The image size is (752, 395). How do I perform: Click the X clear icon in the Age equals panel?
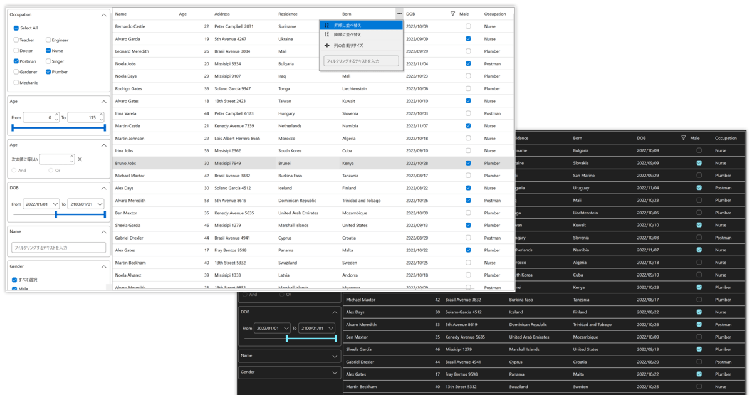pos(80,159)
